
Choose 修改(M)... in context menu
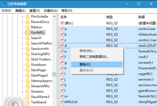pos(97,51)
